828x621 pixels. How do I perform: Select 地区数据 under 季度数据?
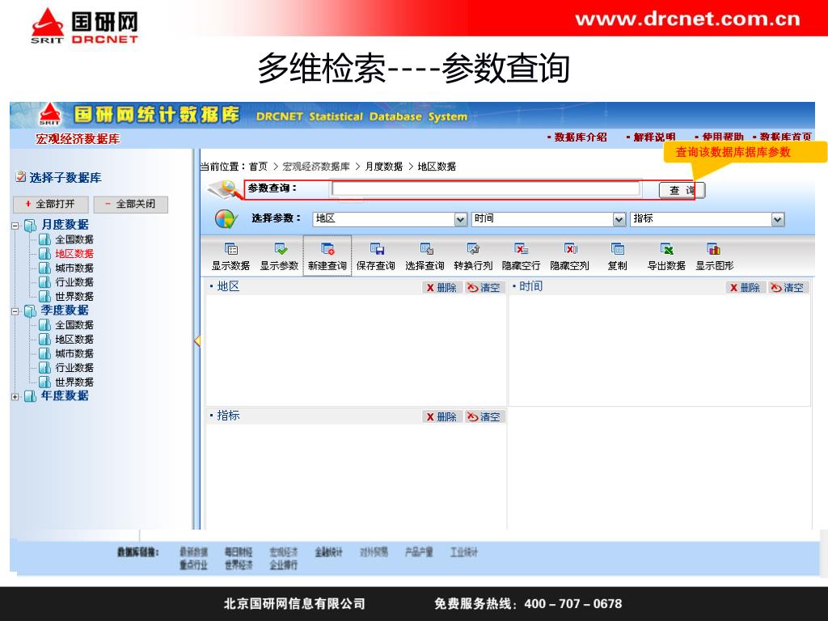[74, 340]
